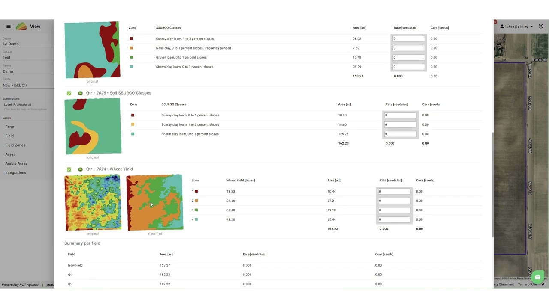Open the hamburger menu icon
Screen dimensions: 549x308
(x=8, y=27)
